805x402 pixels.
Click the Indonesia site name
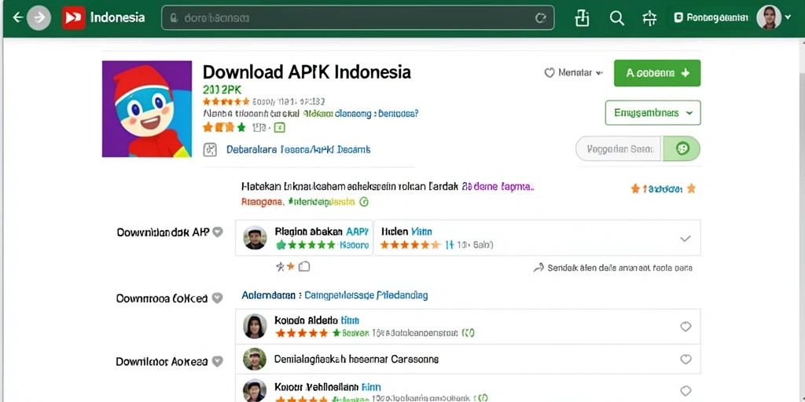(118, 17)
